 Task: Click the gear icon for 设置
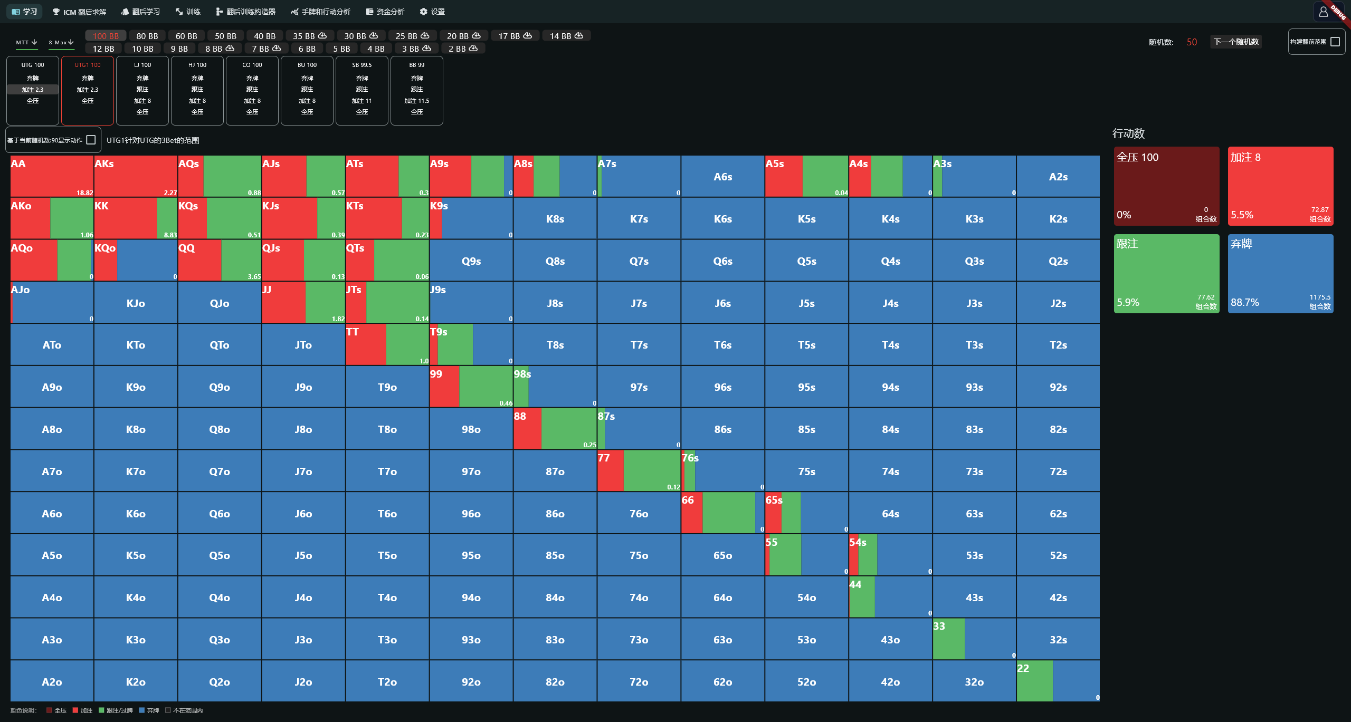pyautogui.click(x=423, y=12)
